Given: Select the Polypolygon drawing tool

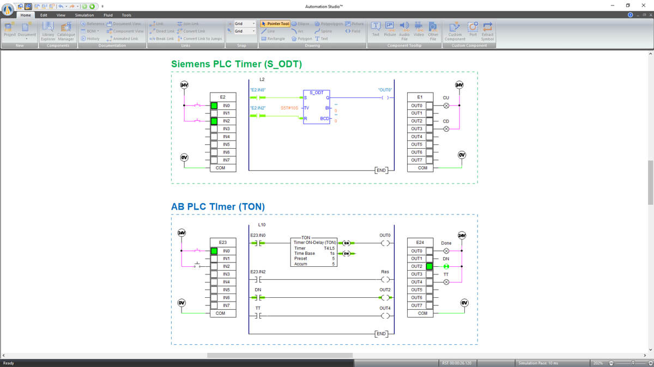Looking at the screenshot, I should (x=329, y=24).
